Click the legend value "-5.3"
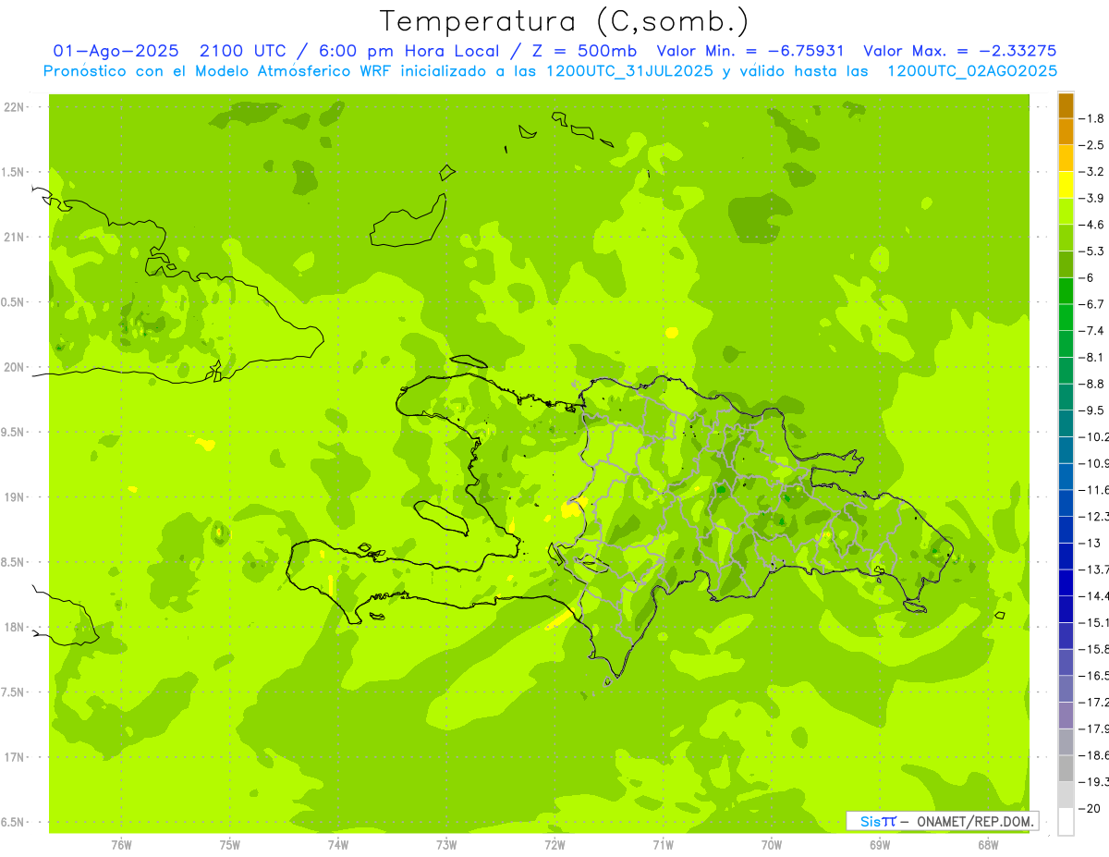The height and width of the screenshot is (857, 1109). point(1093,251)
